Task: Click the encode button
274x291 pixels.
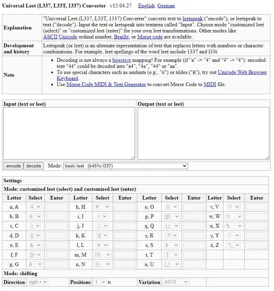Action: (x=13, y=166)
